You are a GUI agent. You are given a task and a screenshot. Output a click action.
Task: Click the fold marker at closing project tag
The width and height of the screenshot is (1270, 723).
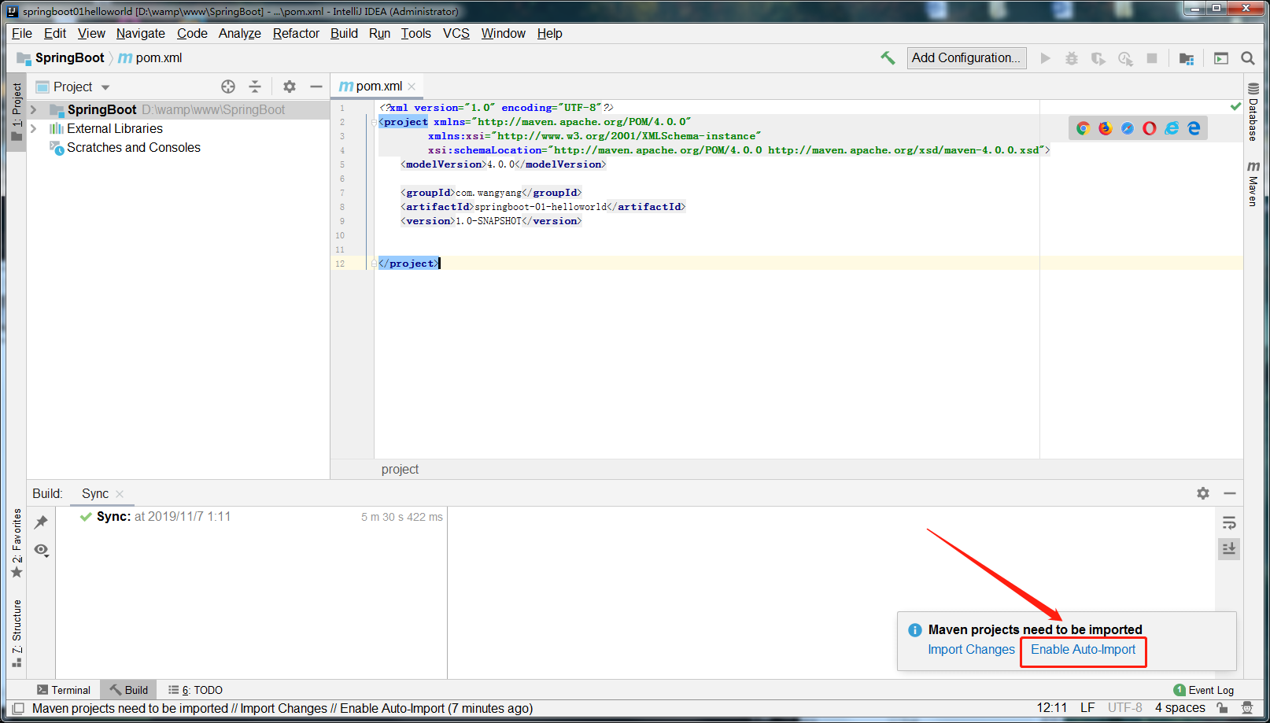(x=374, y=264)
